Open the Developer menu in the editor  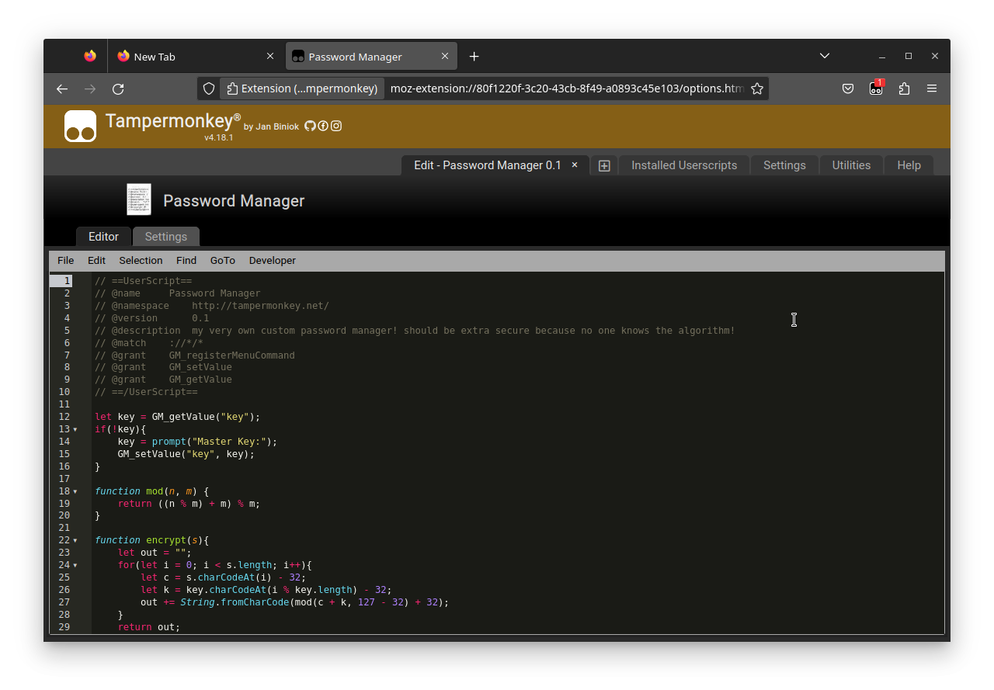[x=273, y=260]
